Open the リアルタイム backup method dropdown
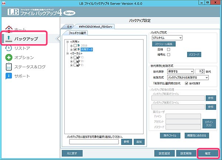222x160 pixels. click(167, 38)
